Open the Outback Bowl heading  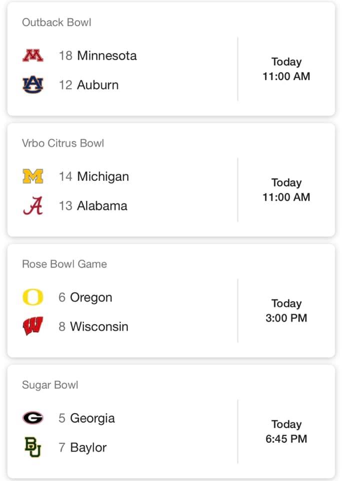tap(56, 23)
